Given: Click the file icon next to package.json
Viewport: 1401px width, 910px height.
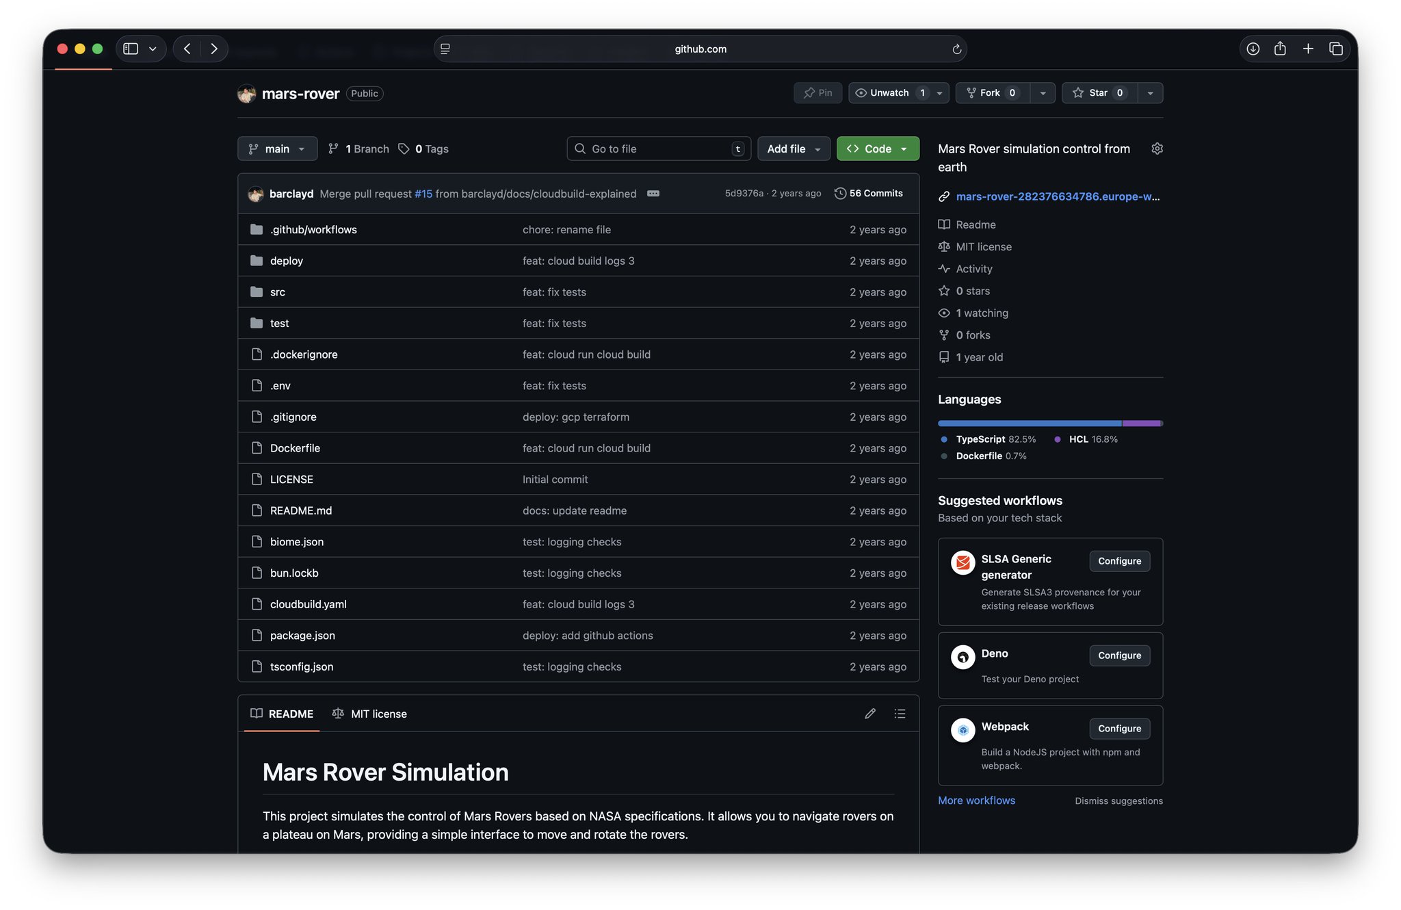Looking at the screenshot, I should tap(257, 636).
